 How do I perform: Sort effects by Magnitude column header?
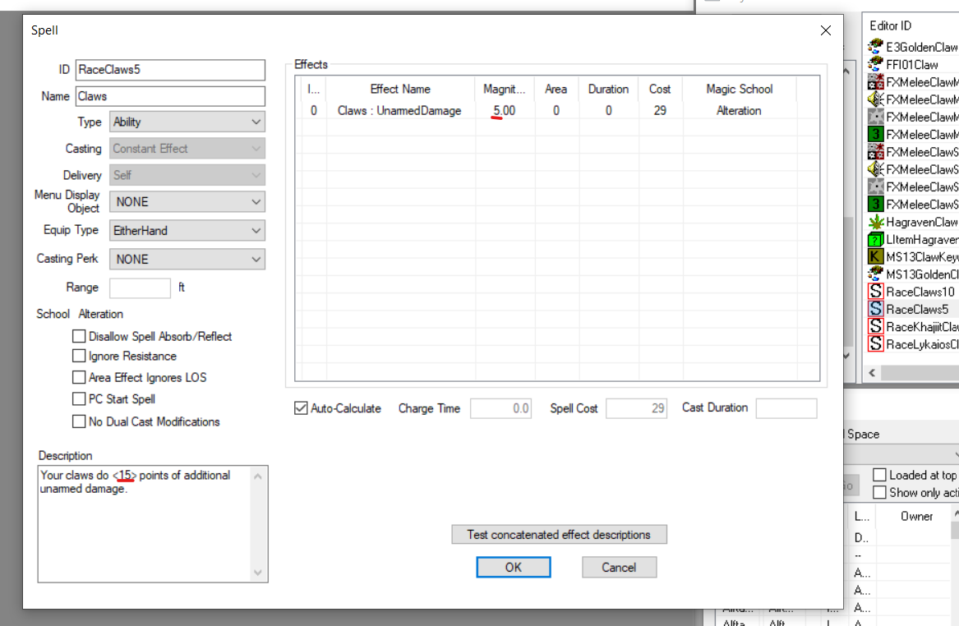[505, 90]
